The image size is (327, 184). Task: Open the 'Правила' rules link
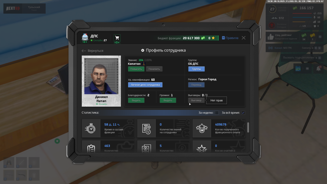(230, 38)
